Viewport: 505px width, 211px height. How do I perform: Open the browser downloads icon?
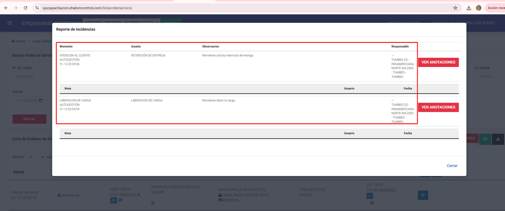pyautogui.click(x=469, y=8)
